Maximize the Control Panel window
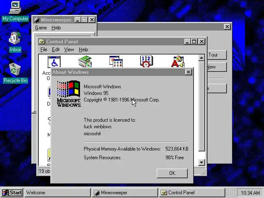Screen dimensions: 264x198 (194, 42)
